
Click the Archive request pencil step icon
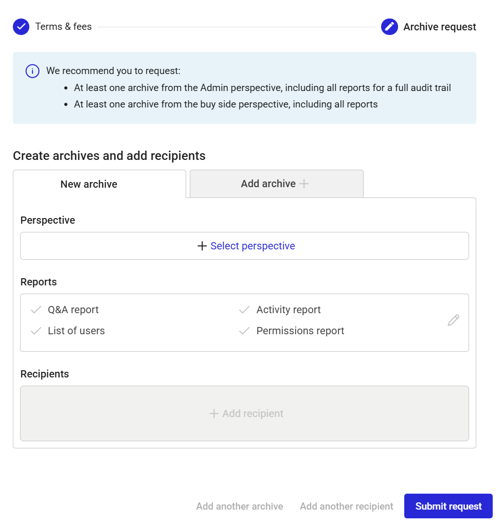389,27
